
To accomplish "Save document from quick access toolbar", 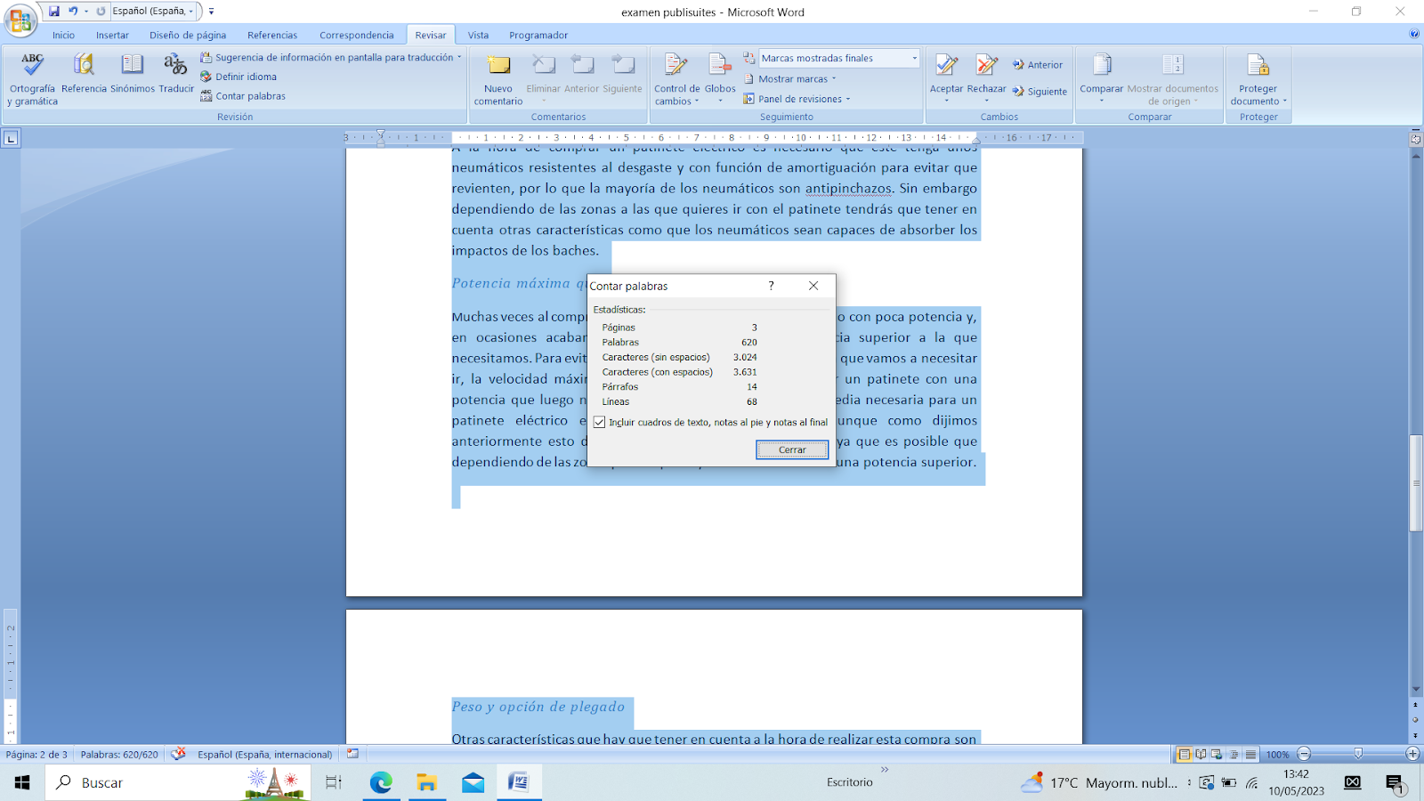I will click(54, 11).
